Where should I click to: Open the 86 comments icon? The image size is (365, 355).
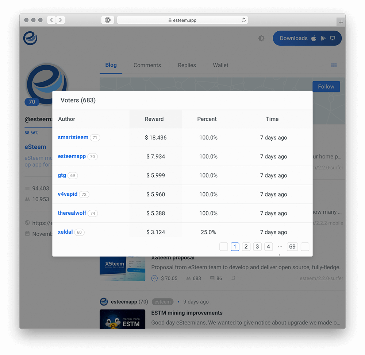pos(212,278)
